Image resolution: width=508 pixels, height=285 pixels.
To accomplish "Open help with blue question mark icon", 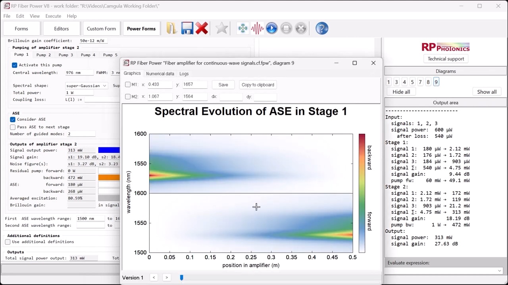I will (321, 28).
